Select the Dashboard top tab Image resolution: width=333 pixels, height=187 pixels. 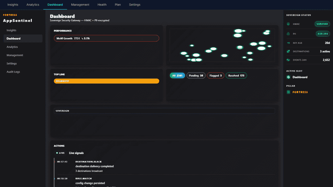pos(55,5)
